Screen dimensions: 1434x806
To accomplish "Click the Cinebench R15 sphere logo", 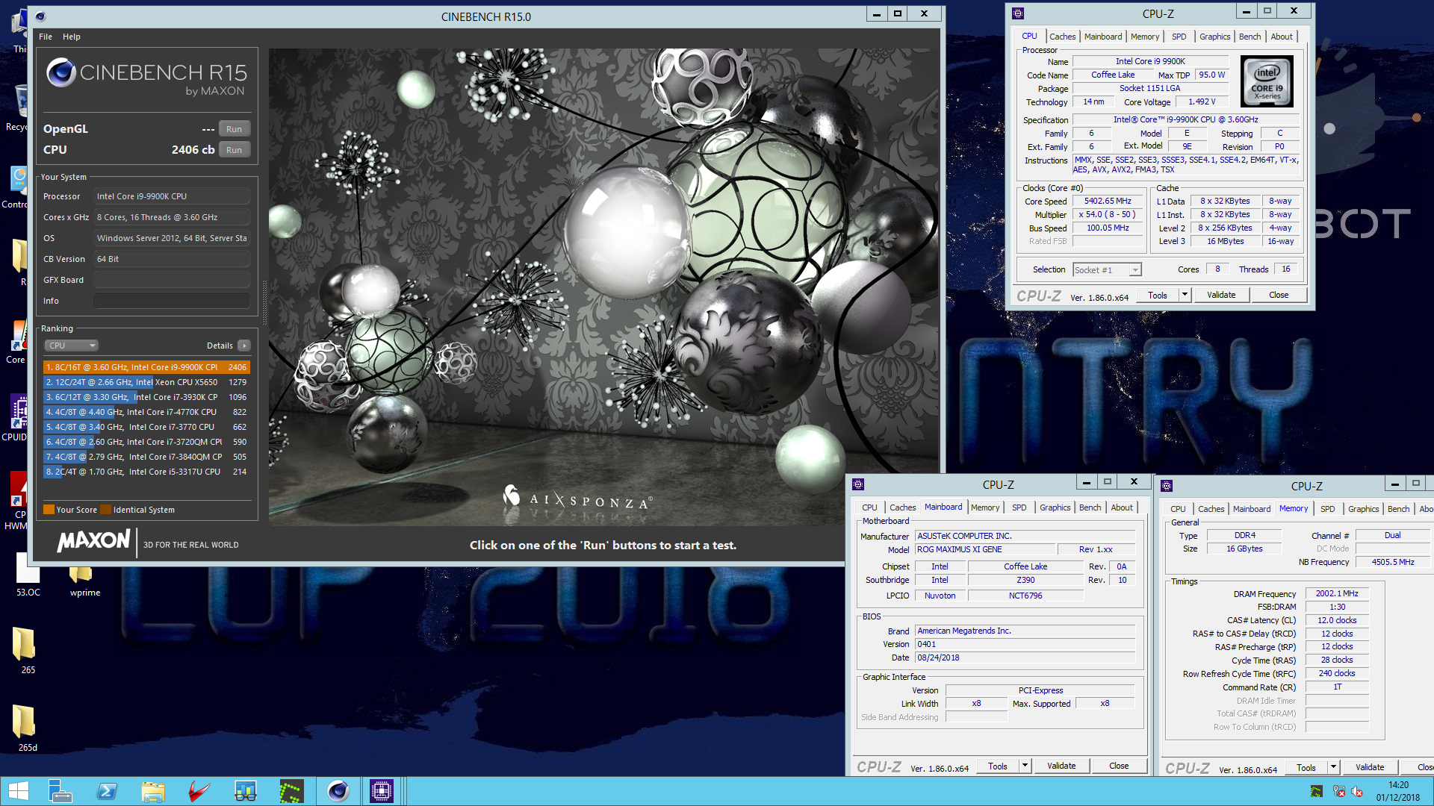I will [60, 73].
